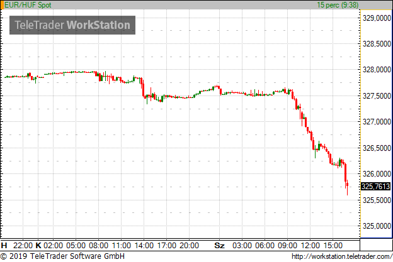Viewport: 393px width, 262px height.
Task: Click the 20:00 time axis label
Action: (189, 246)
